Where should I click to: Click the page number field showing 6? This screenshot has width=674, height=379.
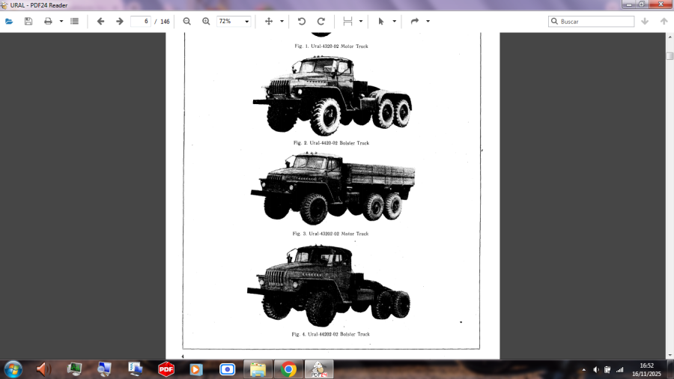140,21
